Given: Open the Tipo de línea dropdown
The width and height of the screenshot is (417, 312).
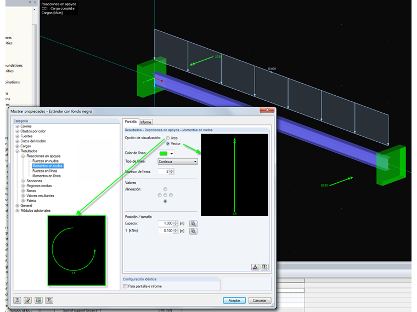Looking at the screenshot, I should (178, 161).
